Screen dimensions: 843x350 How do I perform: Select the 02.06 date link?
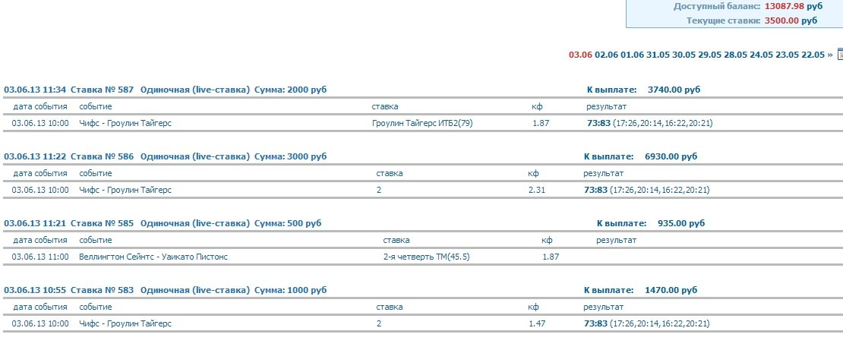(606, 55)
